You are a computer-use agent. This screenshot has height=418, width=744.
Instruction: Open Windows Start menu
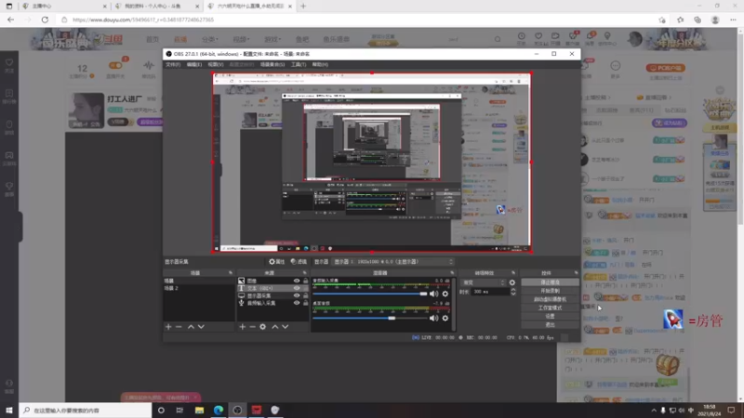pos(9,410)
